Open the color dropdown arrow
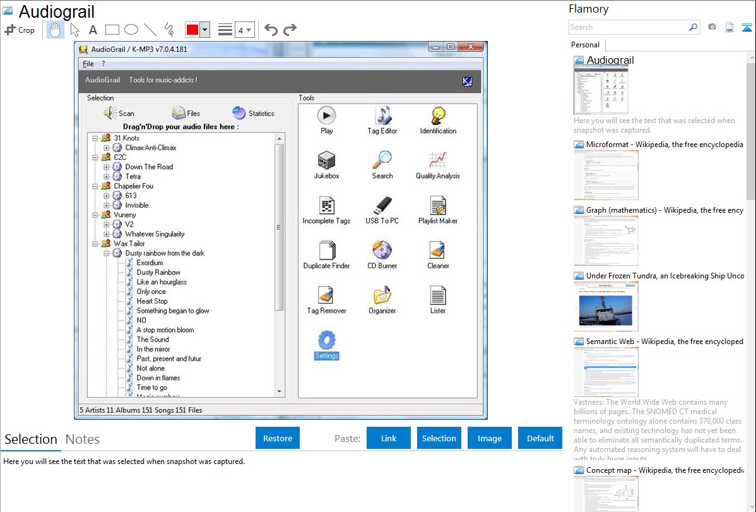This screenshot has width=756, height=512. [x=204, y=30]
